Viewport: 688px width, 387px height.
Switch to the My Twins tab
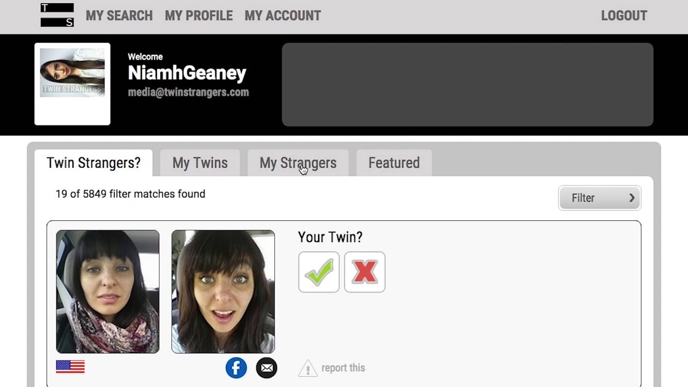tap(200, 163)
